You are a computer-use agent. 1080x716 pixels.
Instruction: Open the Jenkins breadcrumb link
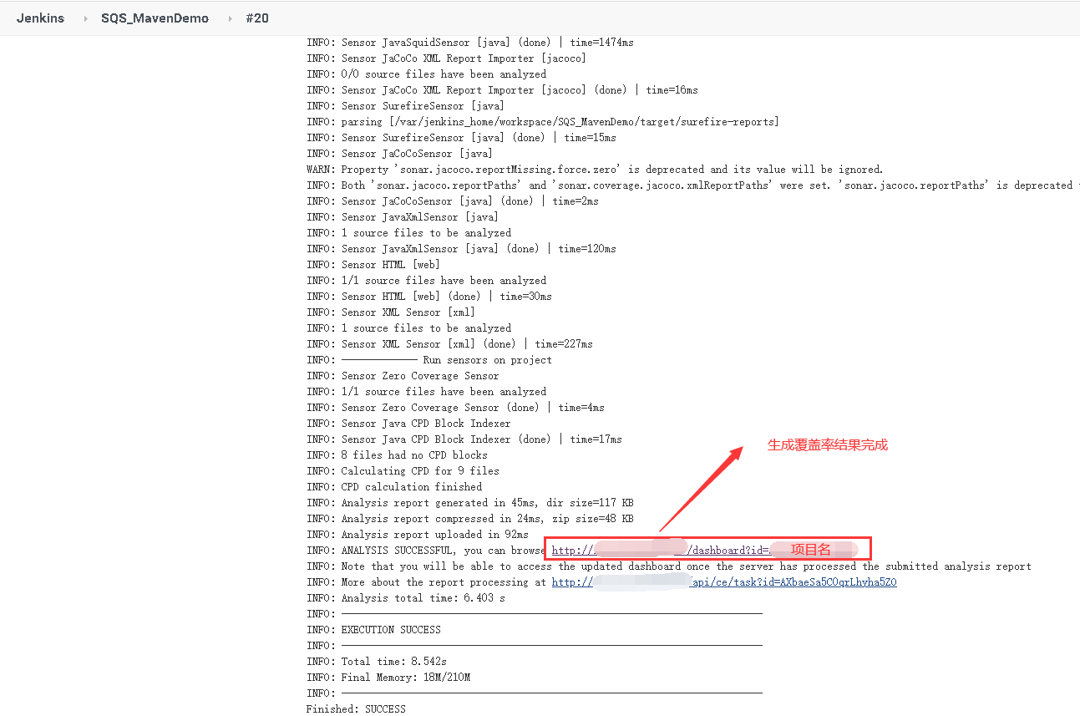(40, 18)
